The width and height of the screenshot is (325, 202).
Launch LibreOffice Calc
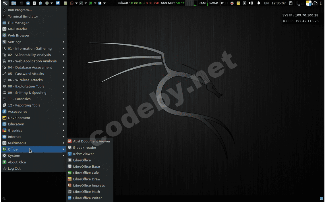pyautogui.click(x=90, y=173)
